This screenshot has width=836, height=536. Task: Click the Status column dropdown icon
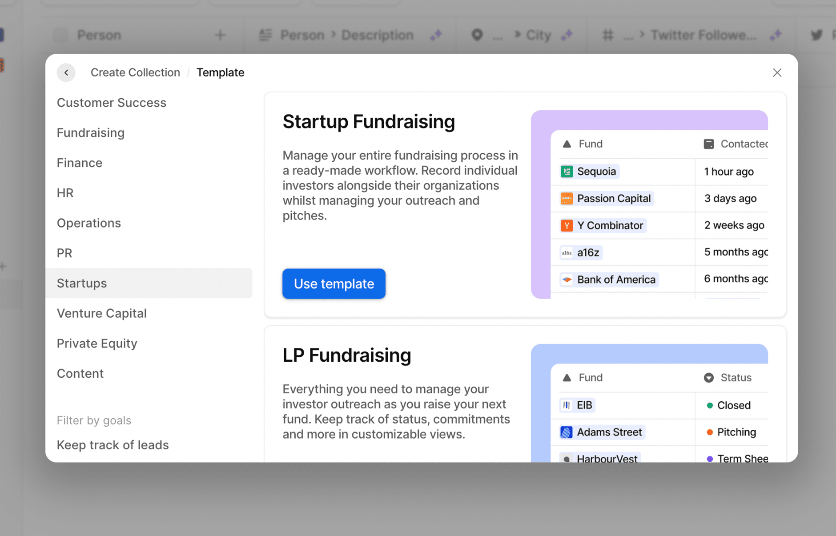(x=709, y=378)
